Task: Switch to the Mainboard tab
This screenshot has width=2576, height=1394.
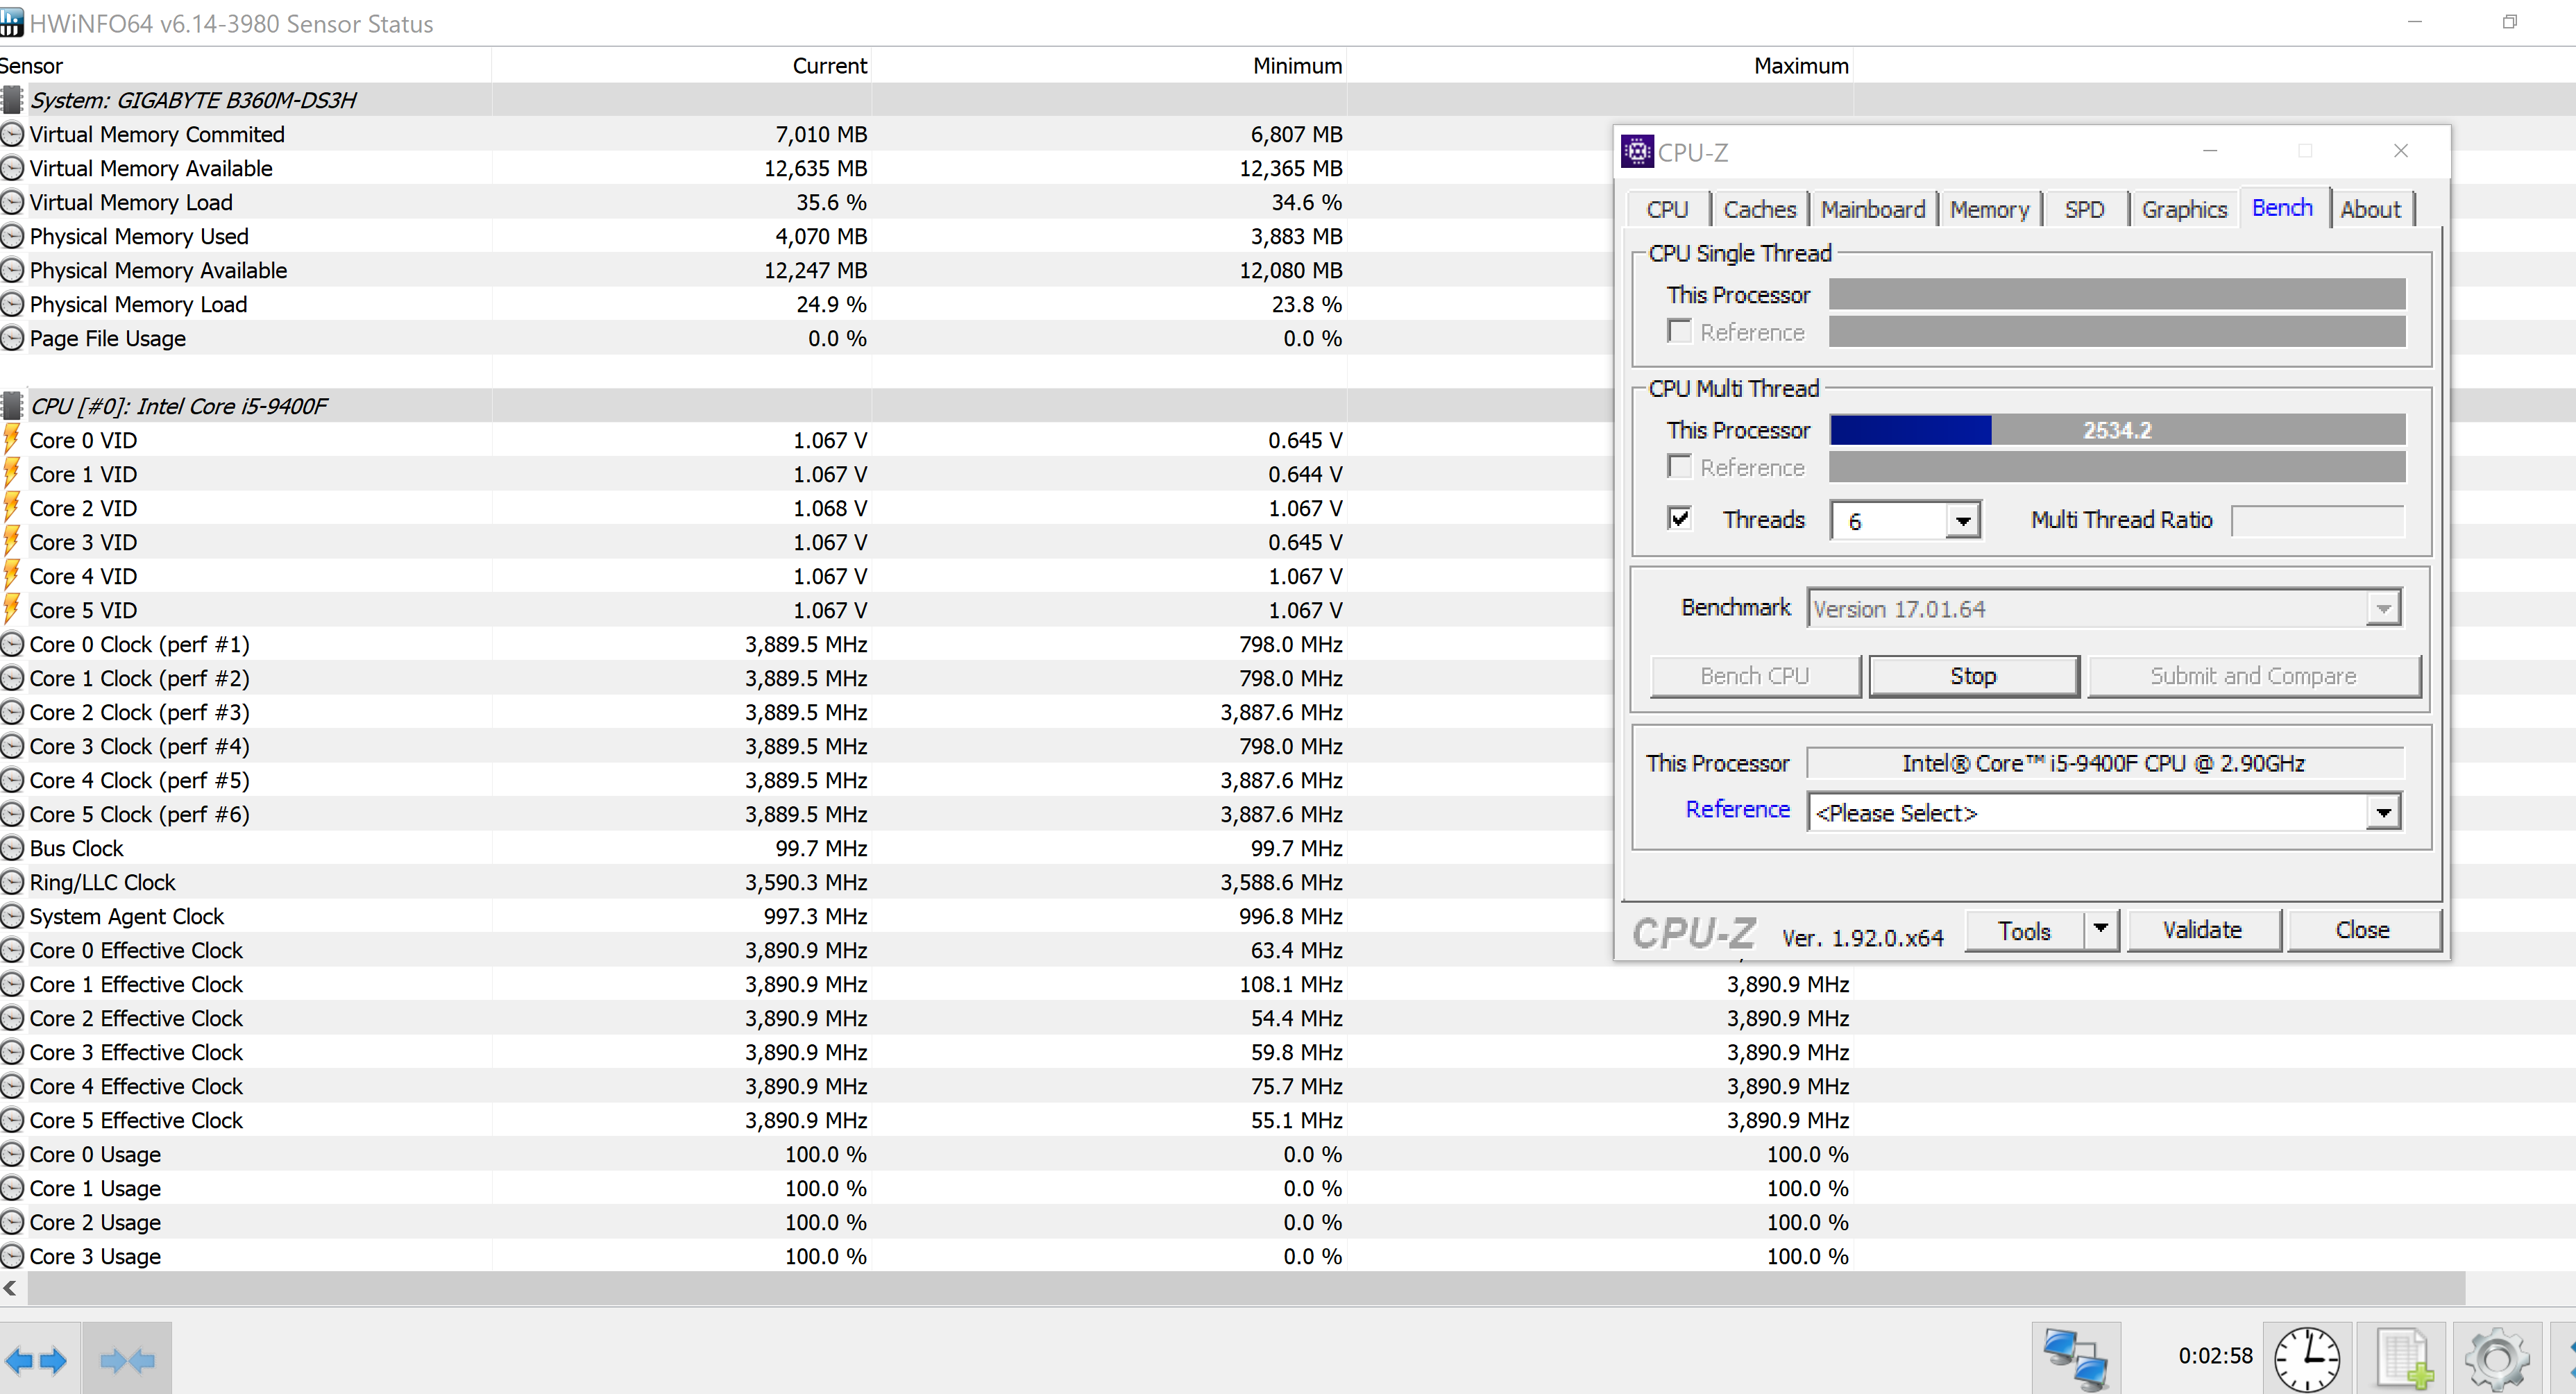Action: 1872,209
